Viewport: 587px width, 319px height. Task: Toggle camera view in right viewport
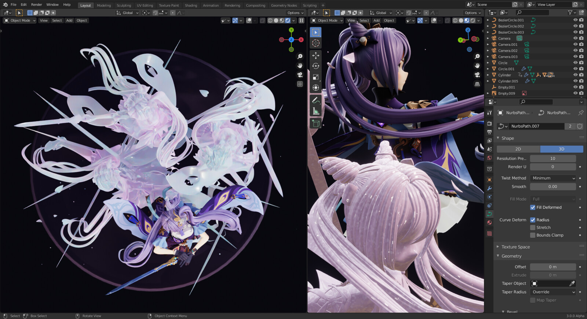477,75
